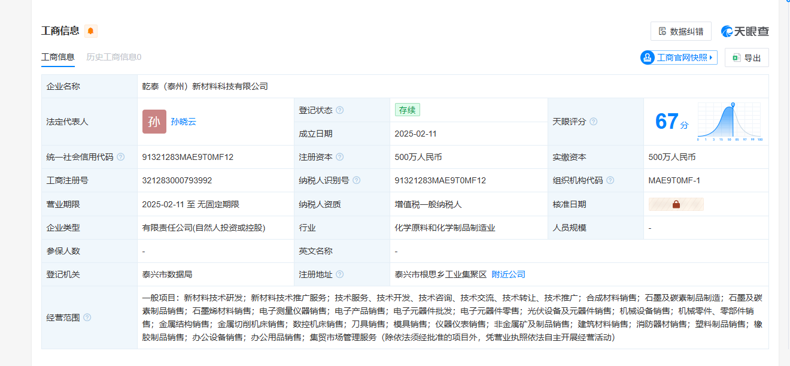Open the 历史工商信息 tab
Screen dimensions: 790x366
[114, 57]
